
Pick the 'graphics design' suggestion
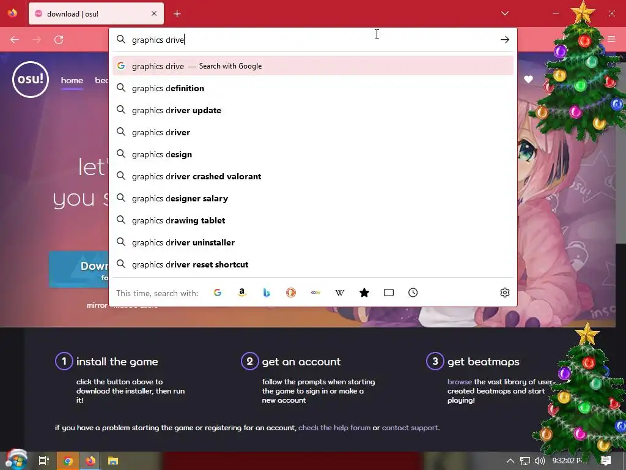coord(313,154)
